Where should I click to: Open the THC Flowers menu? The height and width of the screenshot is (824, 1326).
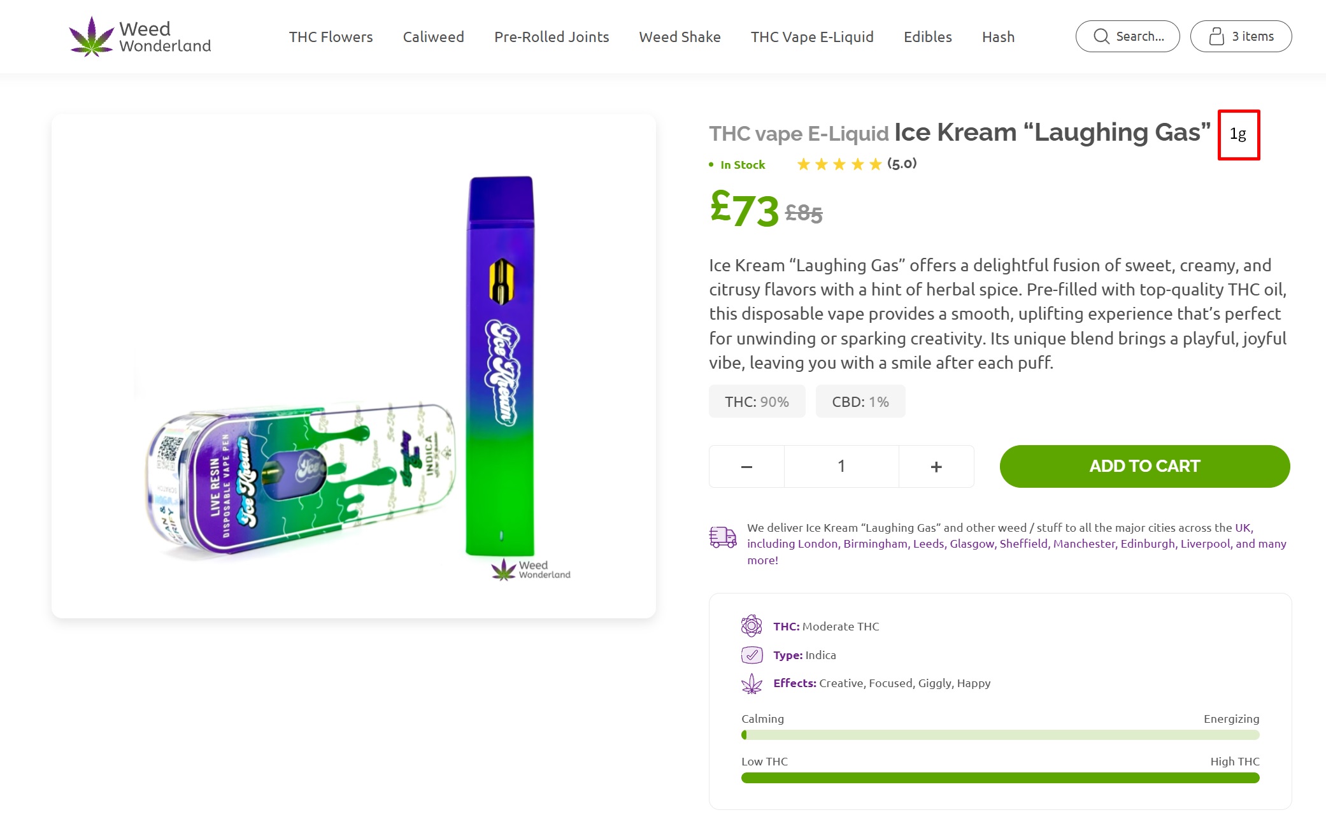331,37
